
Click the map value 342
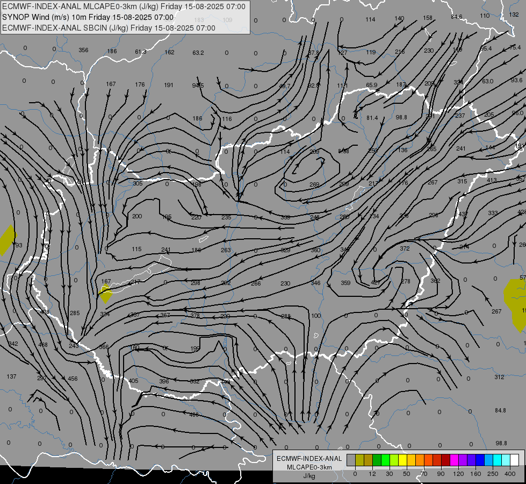pos(13,344)
